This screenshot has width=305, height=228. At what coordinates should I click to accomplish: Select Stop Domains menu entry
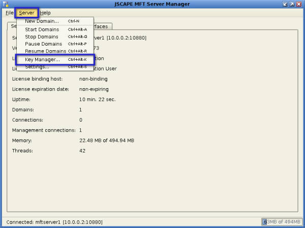click(x=55, y=36)
